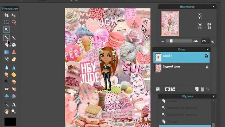
Task: Select the Bloat tool
Action: [6, 96]
